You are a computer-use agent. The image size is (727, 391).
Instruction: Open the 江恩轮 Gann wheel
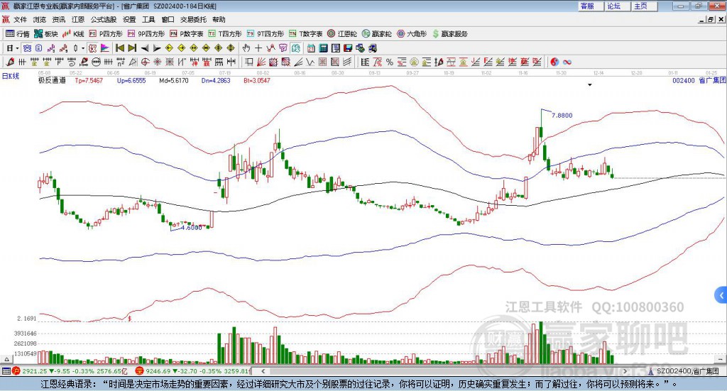coord(342,34)
